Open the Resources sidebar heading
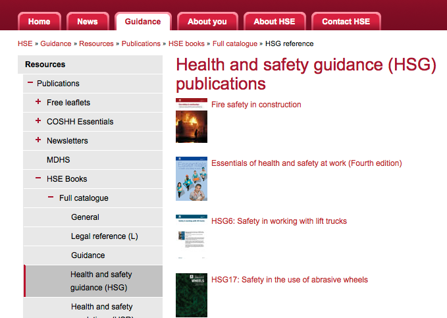The image size is (447, 318). click(90, 65)
